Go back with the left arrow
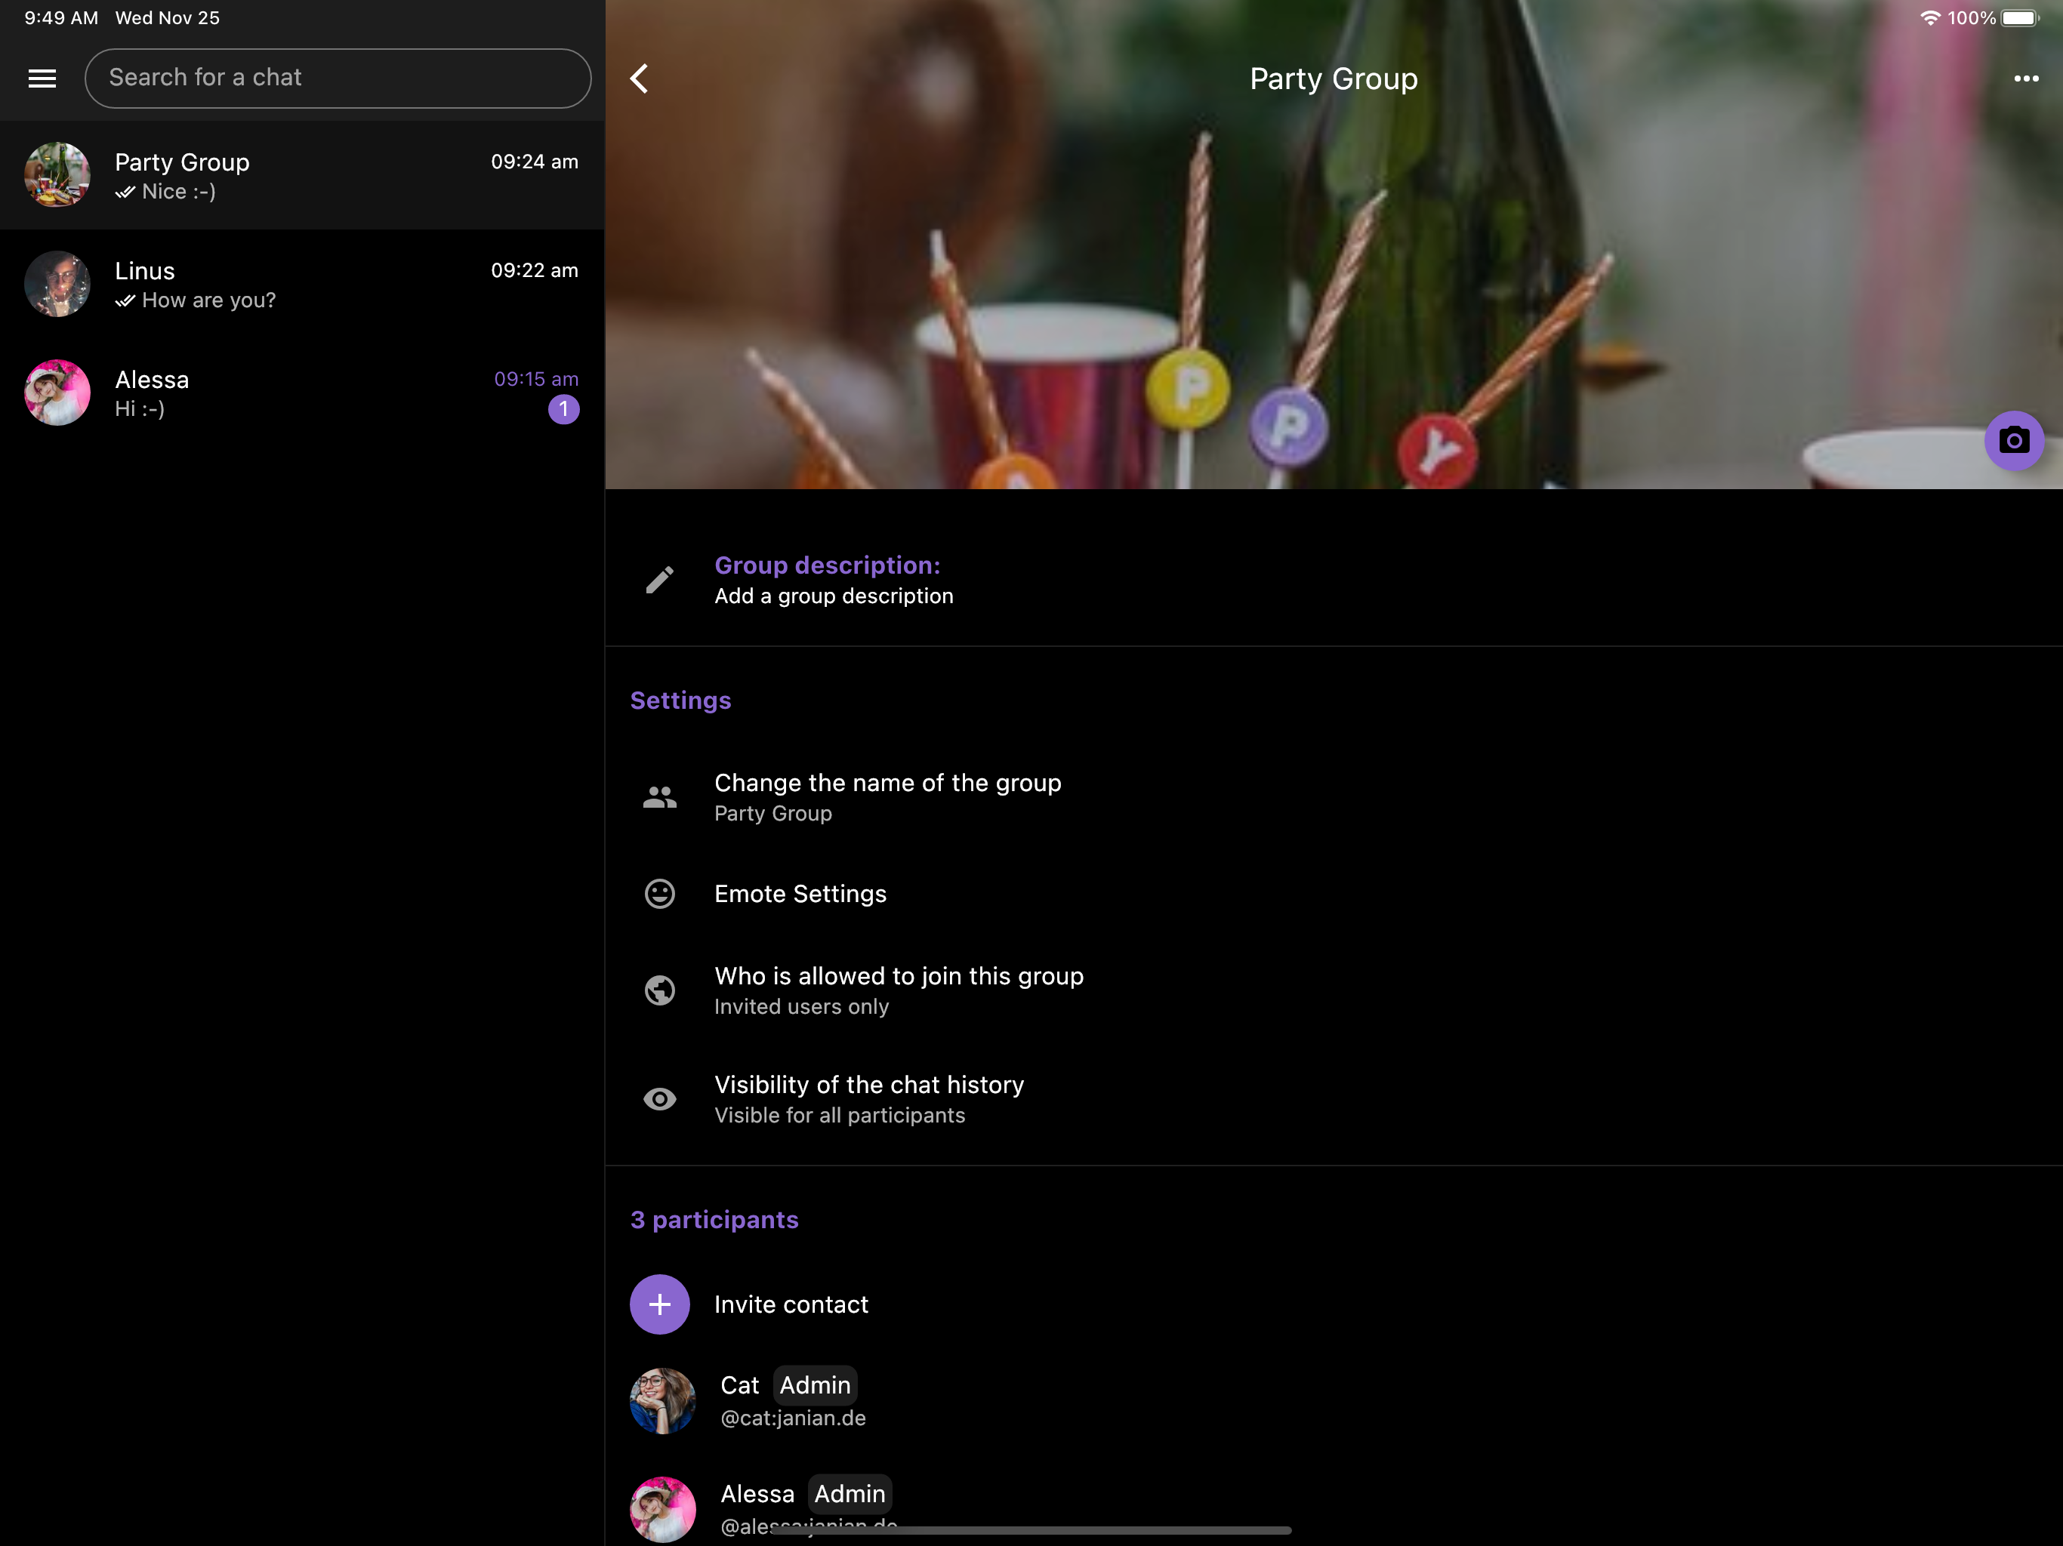 click(640, 79)
